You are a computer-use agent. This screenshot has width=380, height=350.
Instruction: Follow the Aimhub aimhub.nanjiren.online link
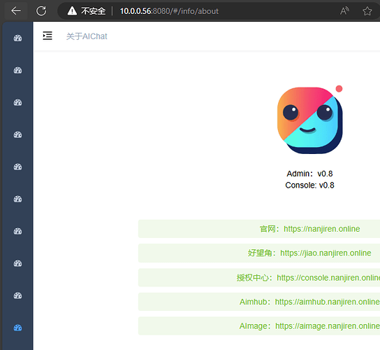coord(309,302)
